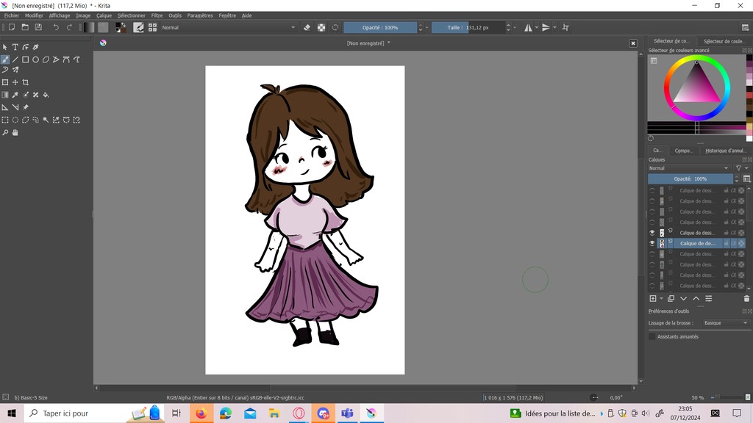Viewport: 753px width, 423px height.
Task: Pick the Fill bucket tool
Action: coord(46,95)
